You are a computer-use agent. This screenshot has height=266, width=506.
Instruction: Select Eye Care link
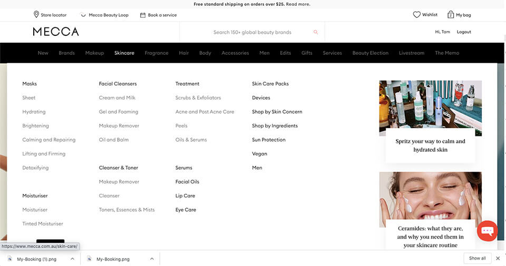(186, 210)
